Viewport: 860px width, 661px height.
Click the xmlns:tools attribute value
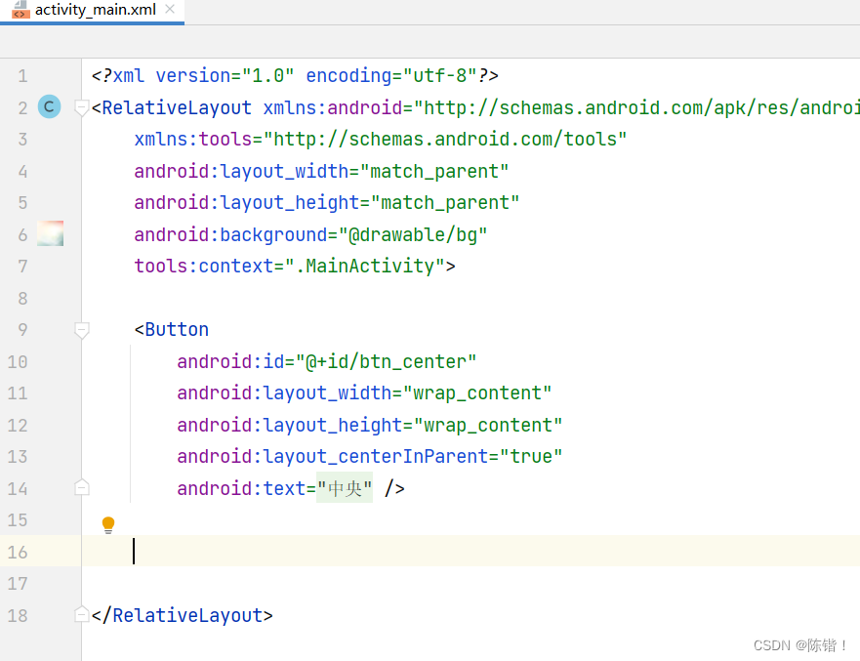pos(445,140)
